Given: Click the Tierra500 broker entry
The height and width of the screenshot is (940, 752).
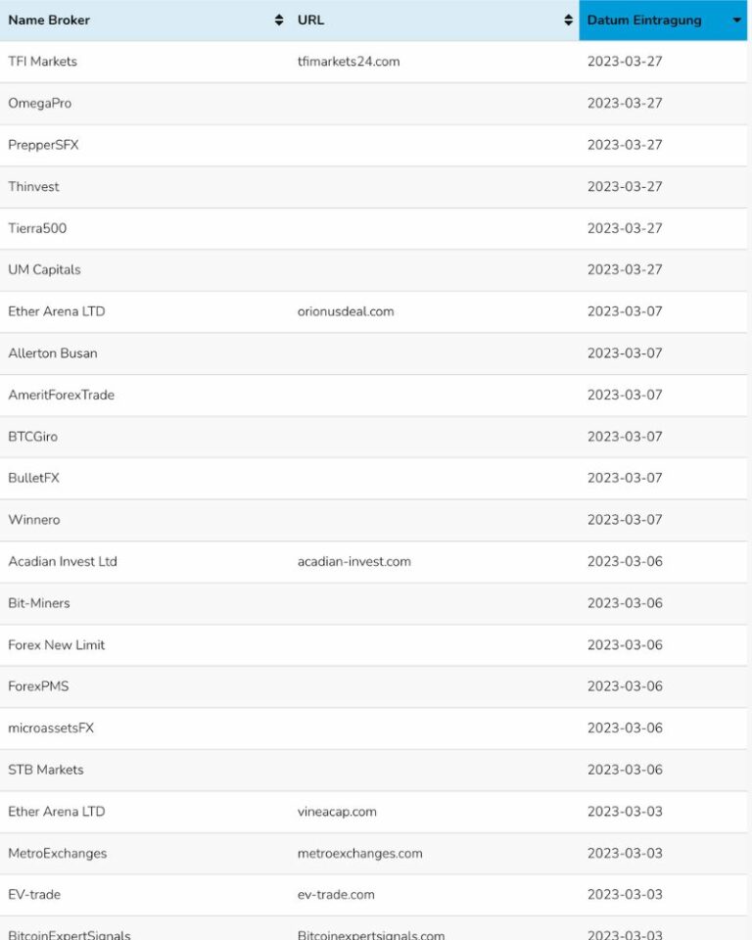Looking at the screenshot, I should pyautogui.click(x=37, y=228).
